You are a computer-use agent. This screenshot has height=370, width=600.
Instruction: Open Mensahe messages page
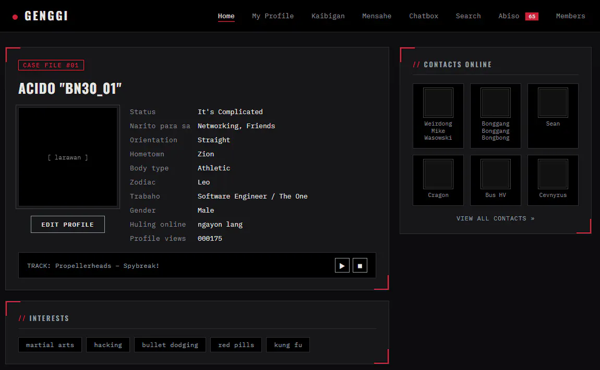(377, 16)
